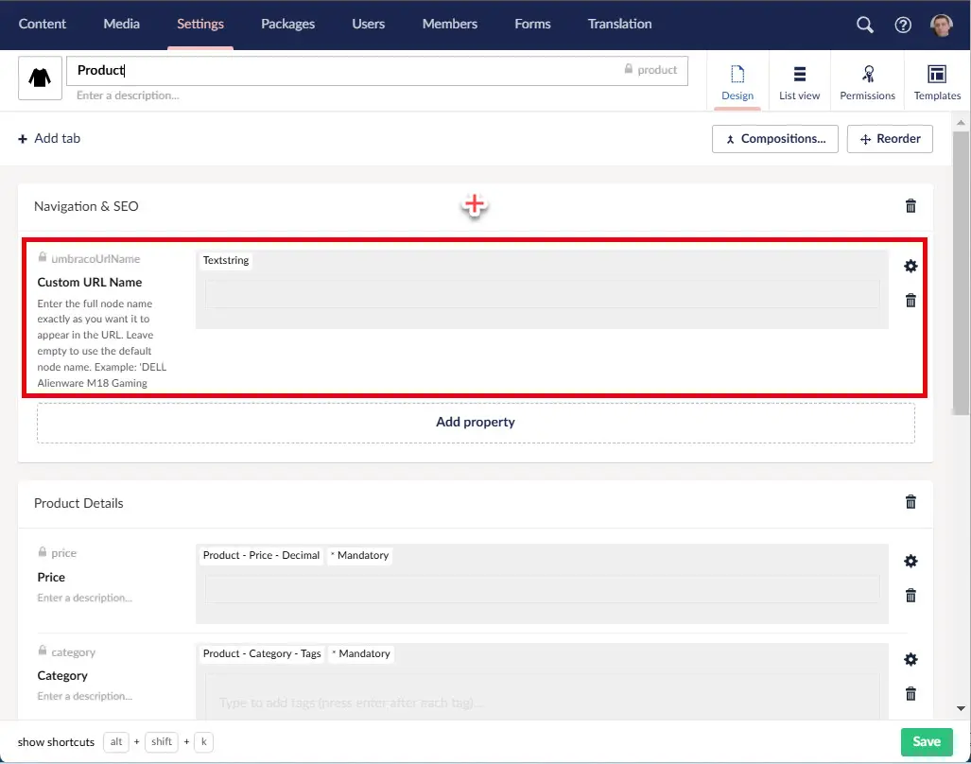The width and height of the screenshot is (971, 764).
Task: Add a new group with the red plus icon
Action: tap(475, 204)
